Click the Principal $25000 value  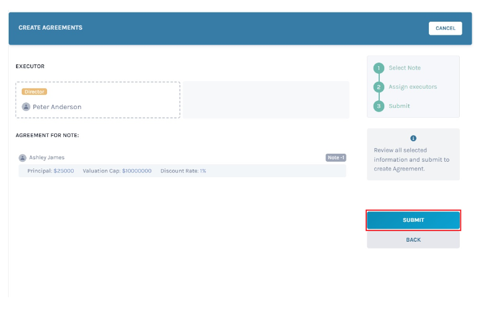click(x=64, y=171)
